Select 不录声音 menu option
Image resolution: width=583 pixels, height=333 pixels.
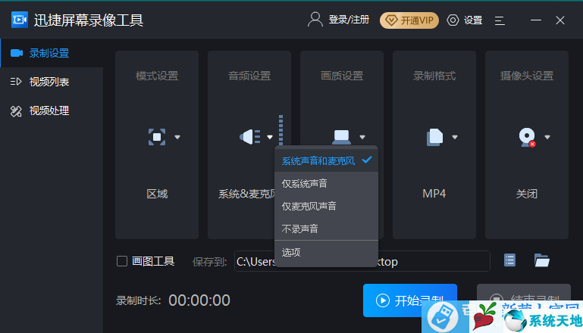click(326, 229)
